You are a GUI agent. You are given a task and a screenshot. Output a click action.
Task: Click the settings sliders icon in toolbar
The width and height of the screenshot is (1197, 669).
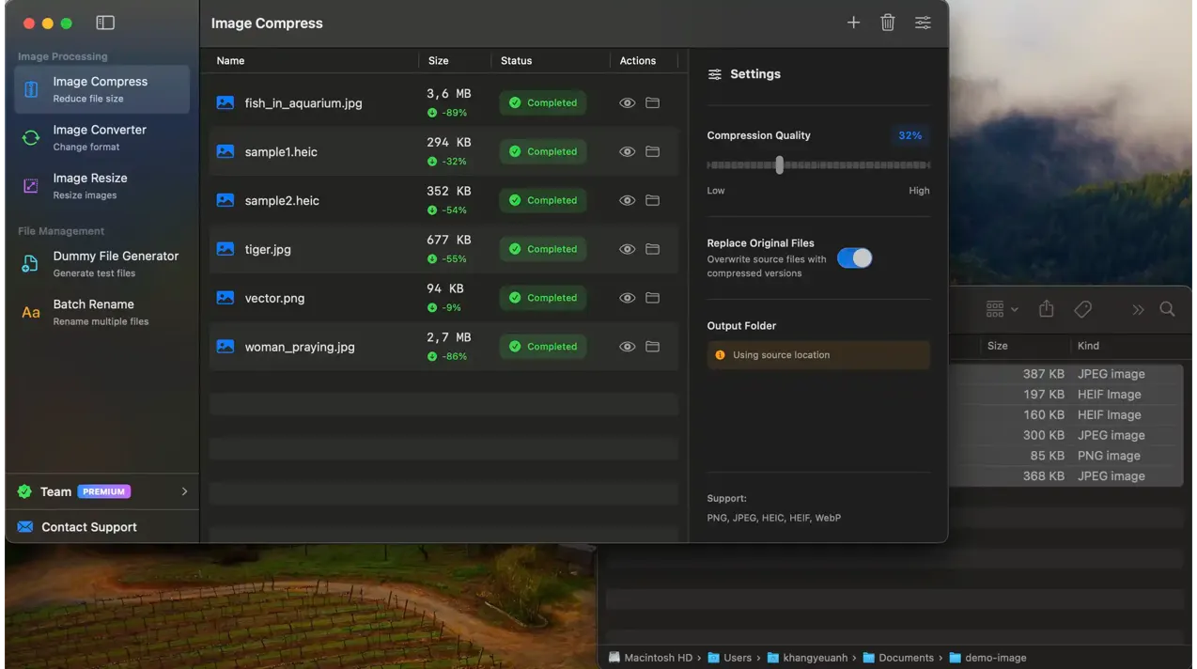pos(924,23)
